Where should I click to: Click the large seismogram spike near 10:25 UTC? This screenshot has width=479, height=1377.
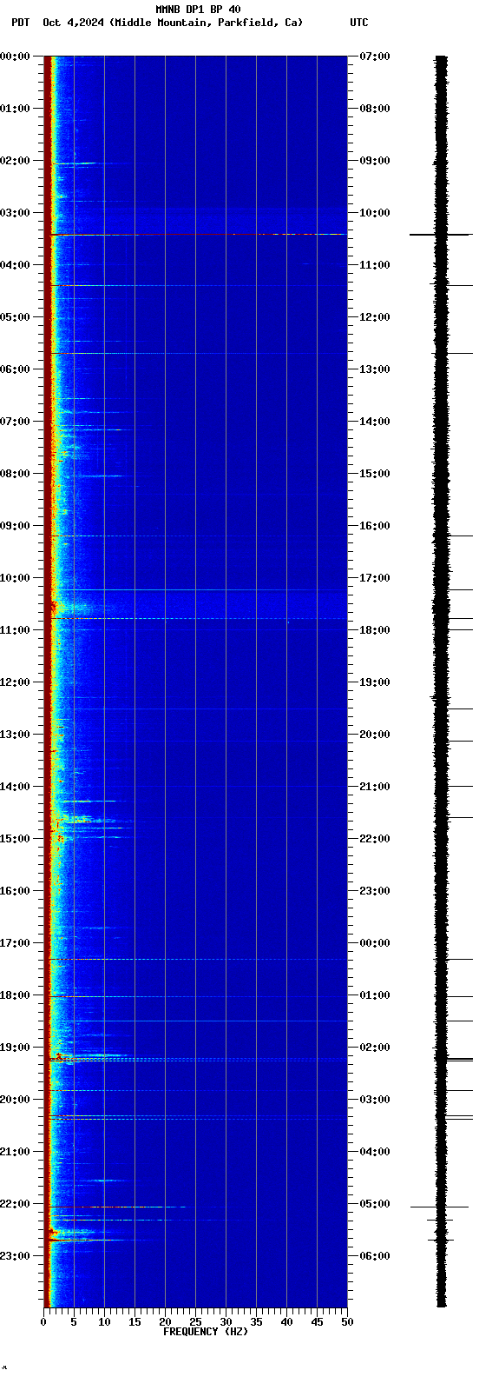pyautogui.click(x=441, y=235)
